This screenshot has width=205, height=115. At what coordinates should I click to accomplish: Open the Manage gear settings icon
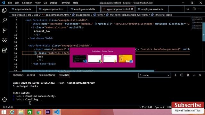4,100
